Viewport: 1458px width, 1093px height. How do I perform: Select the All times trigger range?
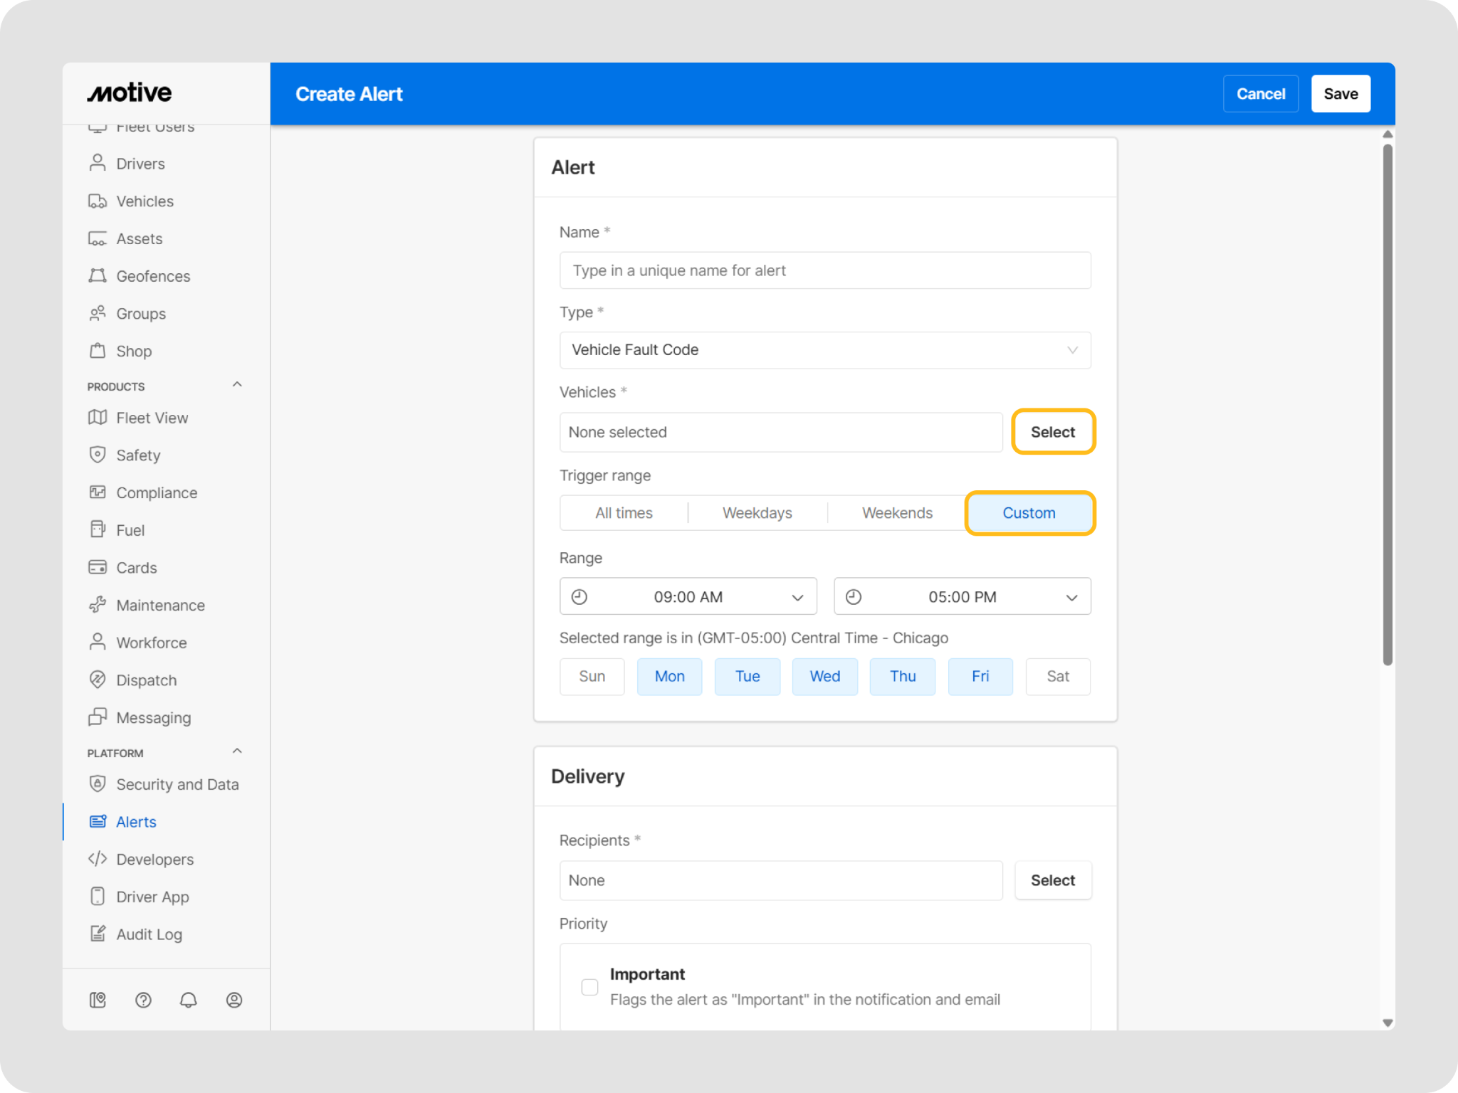tap(624, 513)
